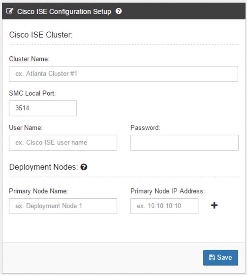This screenshot has width=247, height=275.
Task: Open help icon beside Deployment Nodes
Action: [84, 167]
